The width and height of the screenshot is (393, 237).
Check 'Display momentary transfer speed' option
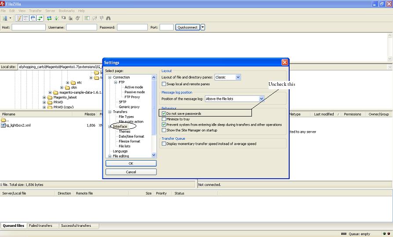tap(164, 143)
